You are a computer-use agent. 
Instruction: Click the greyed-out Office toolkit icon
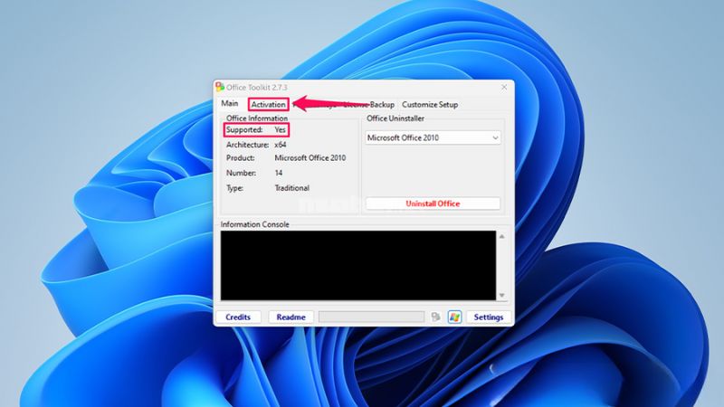tap(436, 317)
